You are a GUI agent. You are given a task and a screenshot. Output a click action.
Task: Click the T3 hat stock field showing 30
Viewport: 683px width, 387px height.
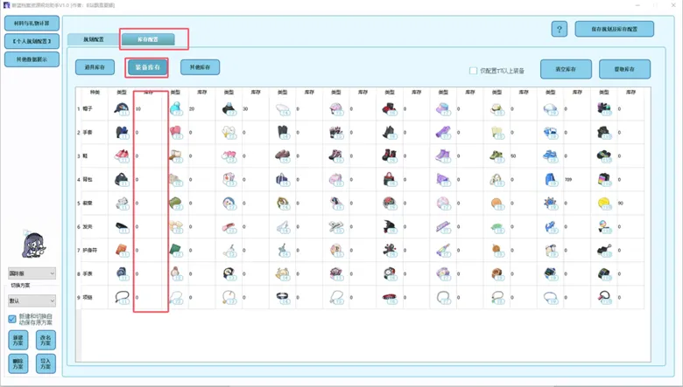(x=256, y=108)
